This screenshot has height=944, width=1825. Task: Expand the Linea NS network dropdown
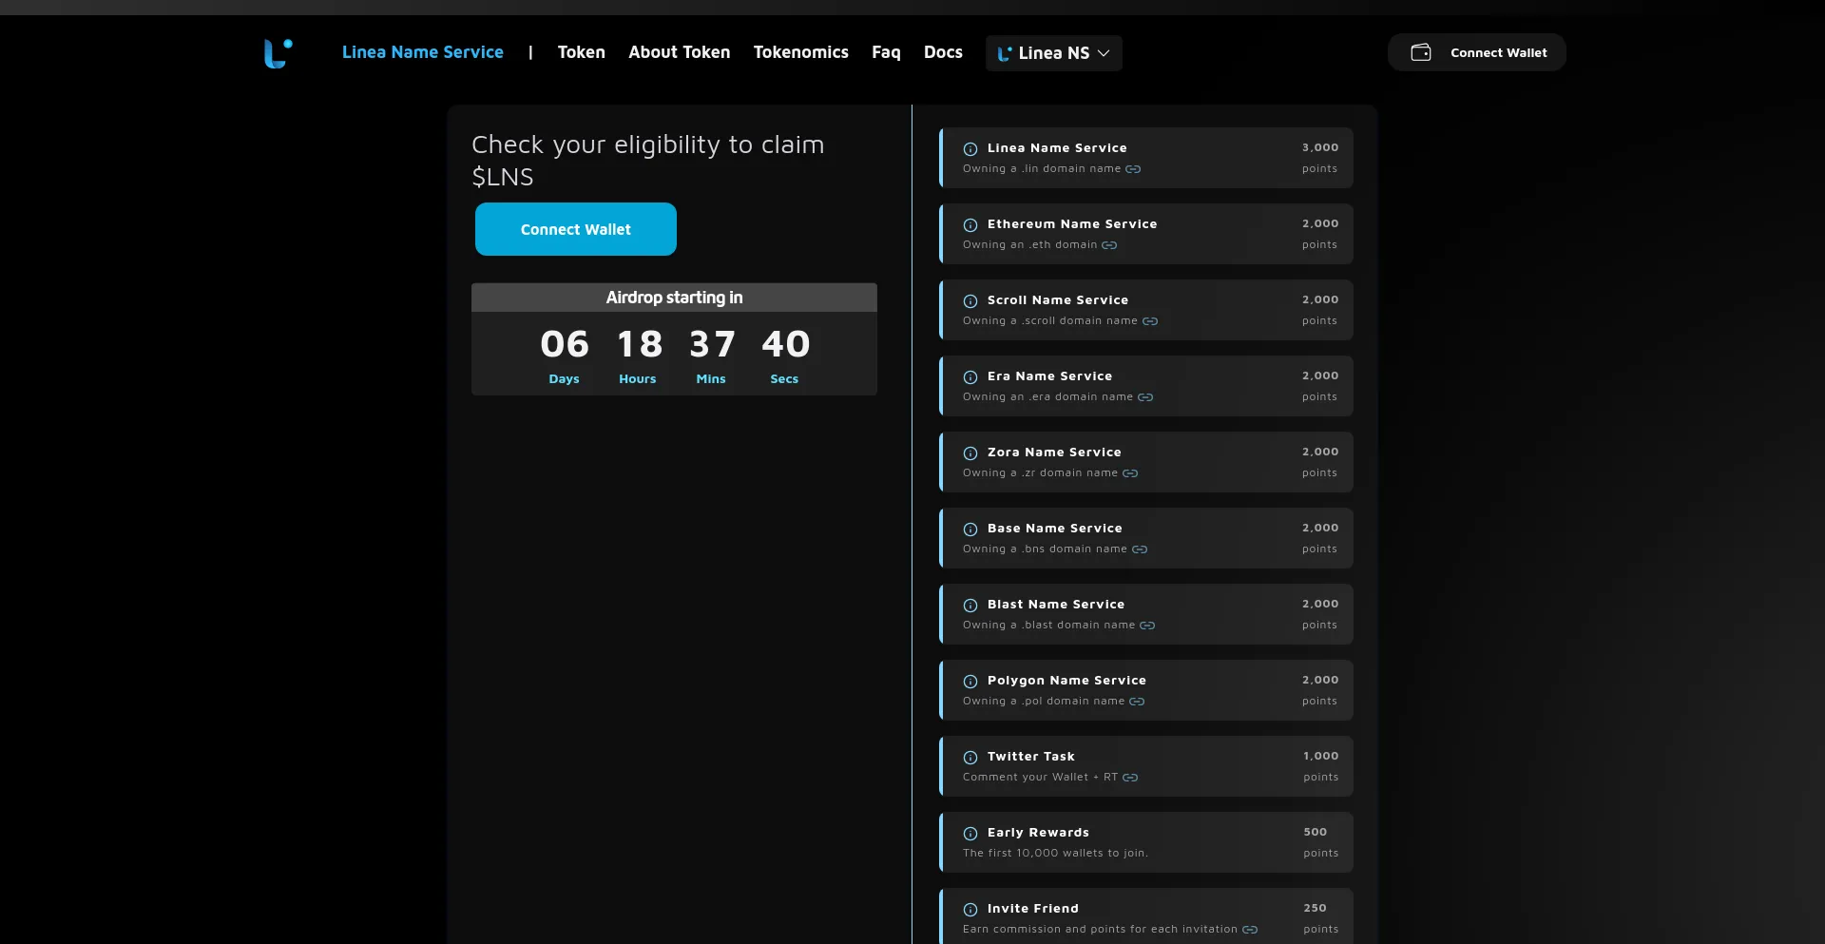1053,53
